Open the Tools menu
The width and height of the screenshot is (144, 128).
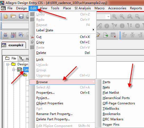tap(55, 8)
